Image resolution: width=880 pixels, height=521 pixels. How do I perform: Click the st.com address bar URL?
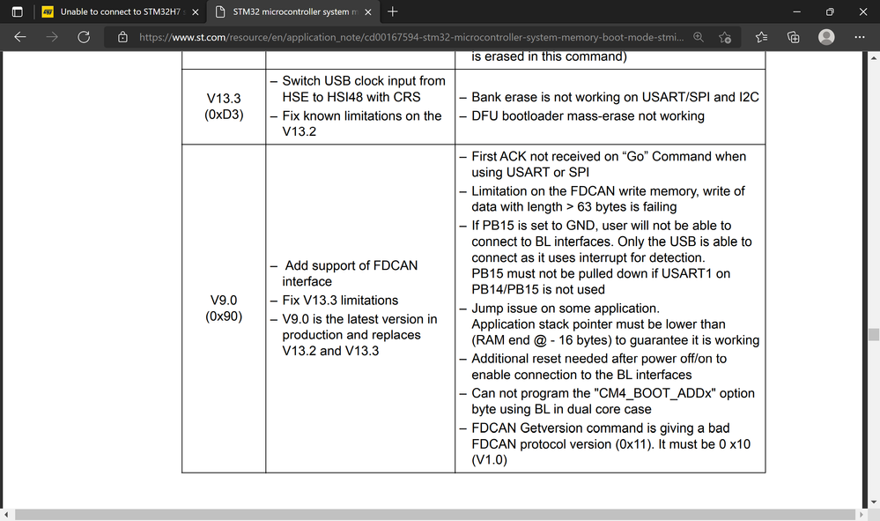(x=411, y=37)
